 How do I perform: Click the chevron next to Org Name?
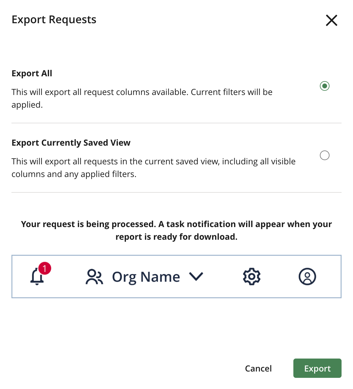pyautogui.click(x=196, y=277)
